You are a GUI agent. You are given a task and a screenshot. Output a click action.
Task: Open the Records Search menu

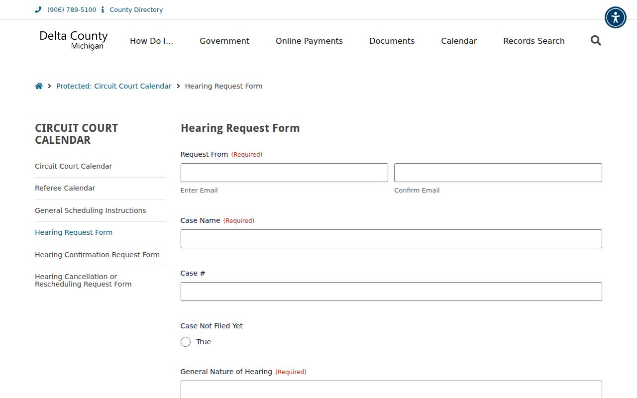534,41
